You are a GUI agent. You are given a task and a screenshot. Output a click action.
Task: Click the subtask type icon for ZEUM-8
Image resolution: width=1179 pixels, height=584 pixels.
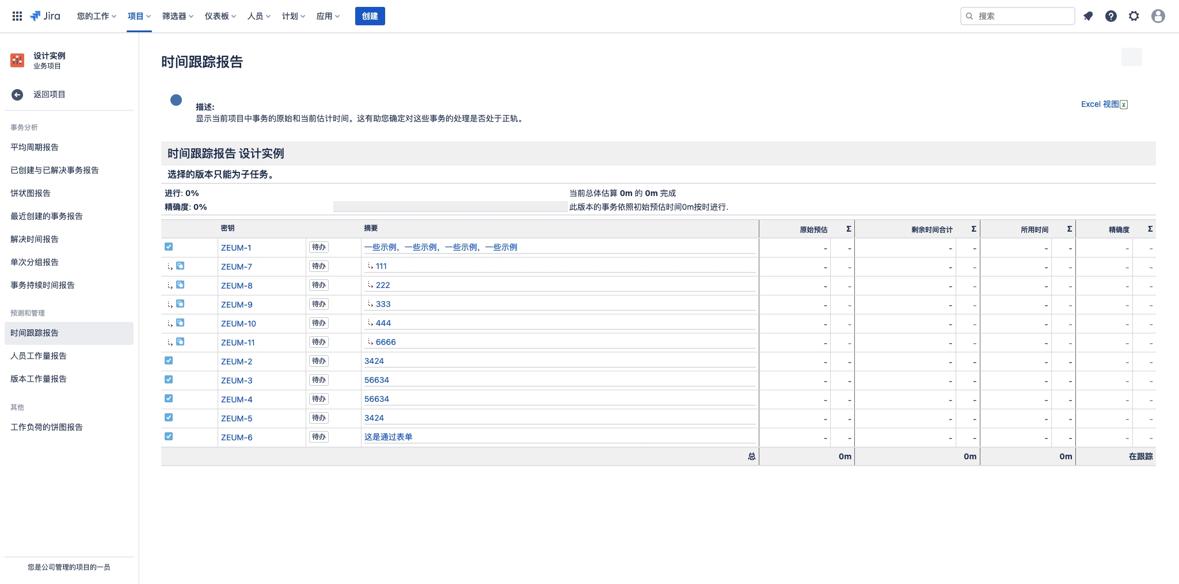pos(180,285)
